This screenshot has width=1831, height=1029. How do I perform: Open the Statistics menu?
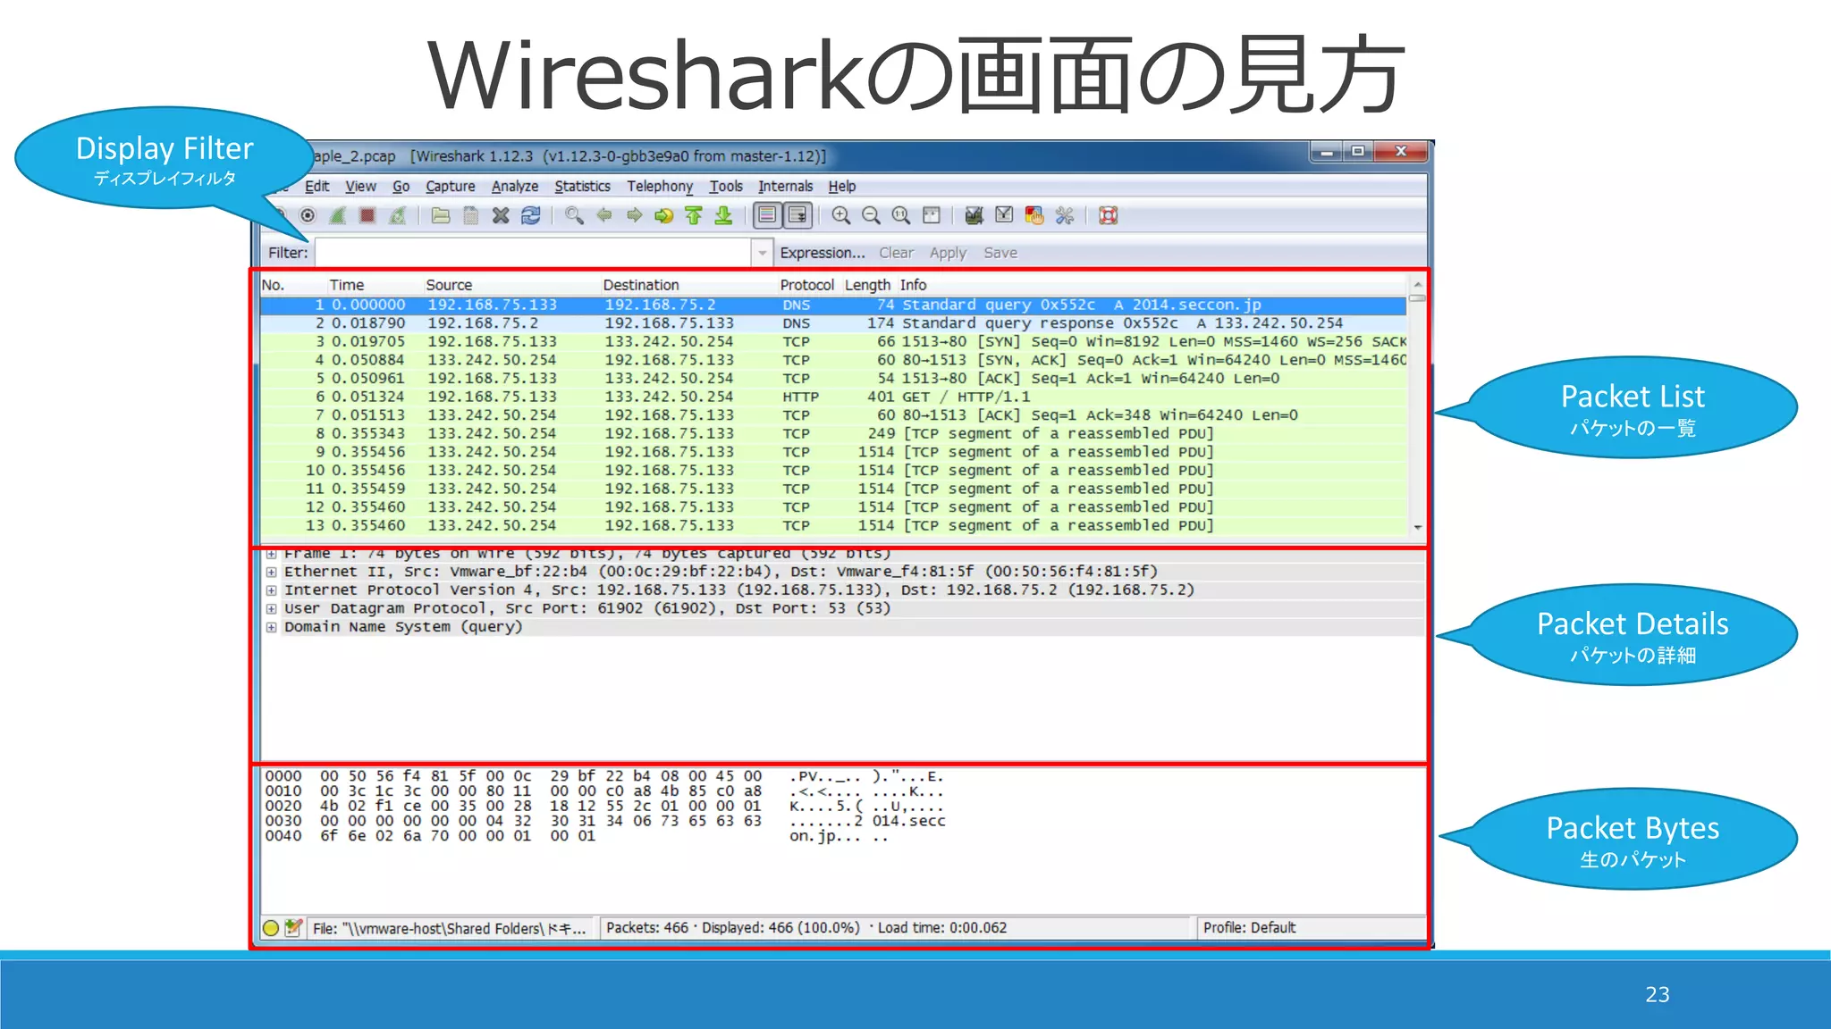(x=582, y=187)
